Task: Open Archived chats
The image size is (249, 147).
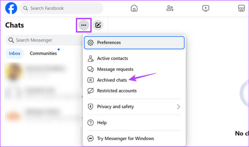Action: coord(134,80)
